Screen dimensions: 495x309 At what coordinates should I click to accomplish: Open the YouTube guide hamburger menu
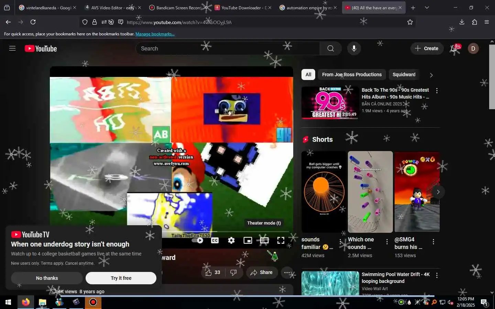pos(12,48)
